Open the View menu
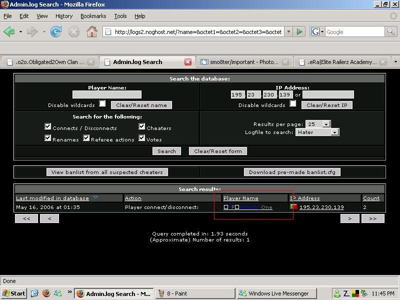The height and width of the screenshot is (300, 400). (x=42, y=16)
